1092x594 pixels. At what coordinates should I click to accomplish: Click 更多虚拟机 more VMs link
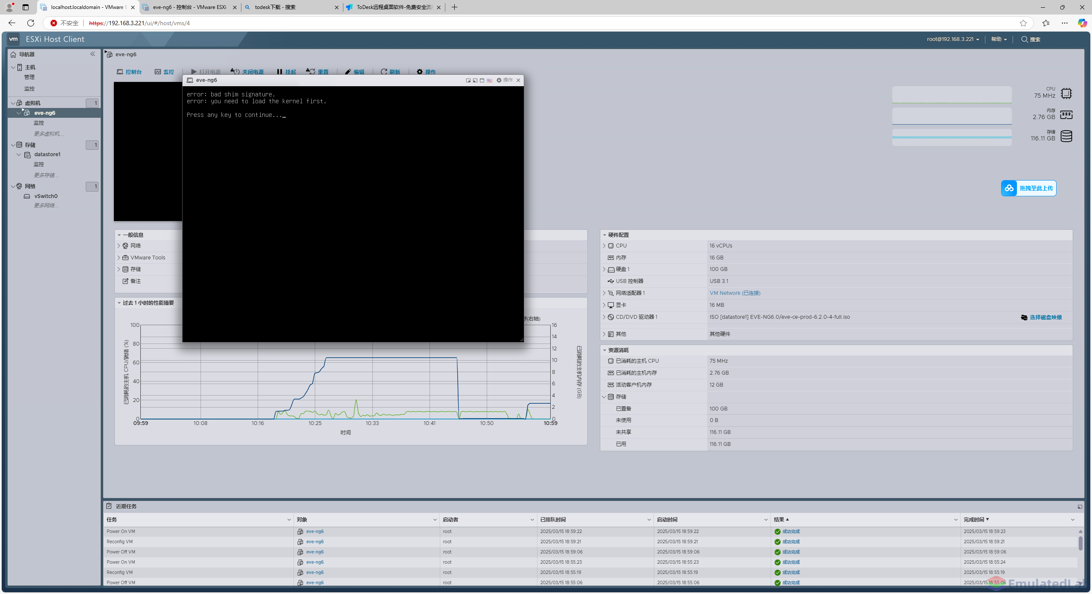[x=49, y=134]
